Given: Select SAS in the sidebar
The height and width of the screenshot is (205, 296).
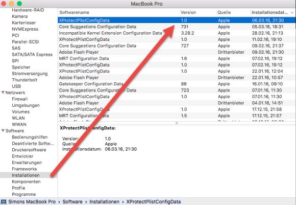Looking at the screenshot, I should (x=16, y=48).
